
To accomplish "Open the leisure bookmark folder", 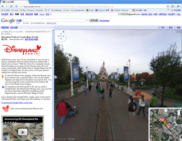I will 39,10.
